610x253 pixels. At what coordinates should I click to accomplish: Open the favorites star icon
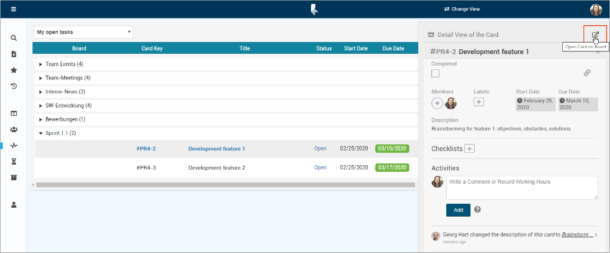click(14, 71)
